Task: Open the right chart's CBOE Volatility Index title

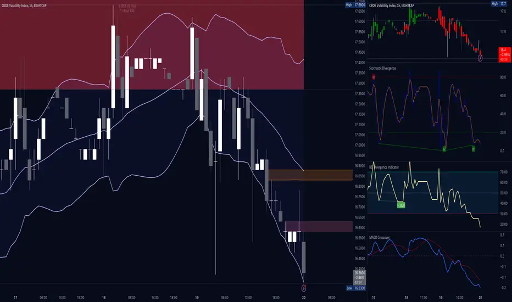Action: [392, 5]
